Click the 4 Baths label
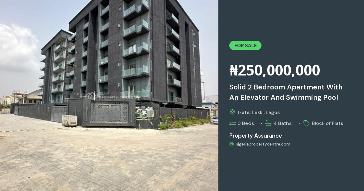The height and width of the screenshot is (191, 364). pyautogui.click(x=283, y=123)
